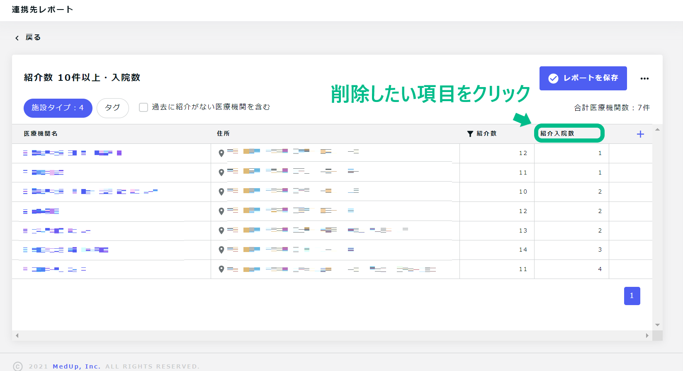683x371 pixels.
Task: Open the 施設タイプ：4 filter
Action: [58, 108]
